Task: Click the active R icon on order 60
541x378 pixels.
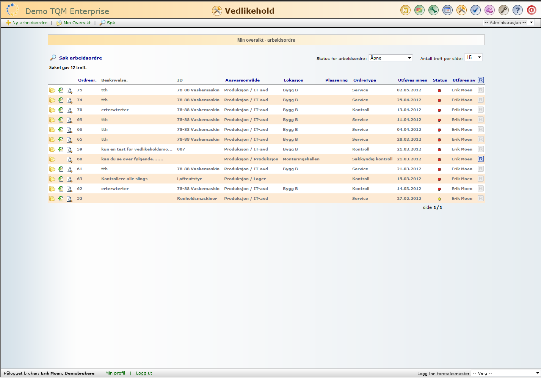Action: pos(481,159)
